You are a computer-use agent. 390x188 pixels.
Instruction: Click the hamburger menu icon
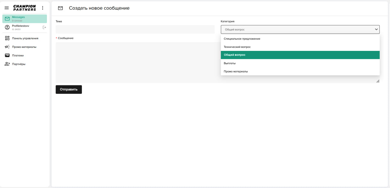(7, 8)
